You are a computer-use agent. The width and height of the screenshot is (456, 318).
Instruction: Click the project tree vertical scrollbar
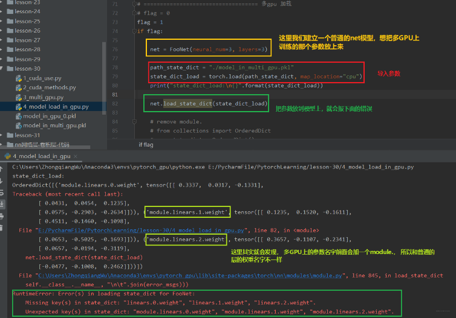tap(104, 78)
